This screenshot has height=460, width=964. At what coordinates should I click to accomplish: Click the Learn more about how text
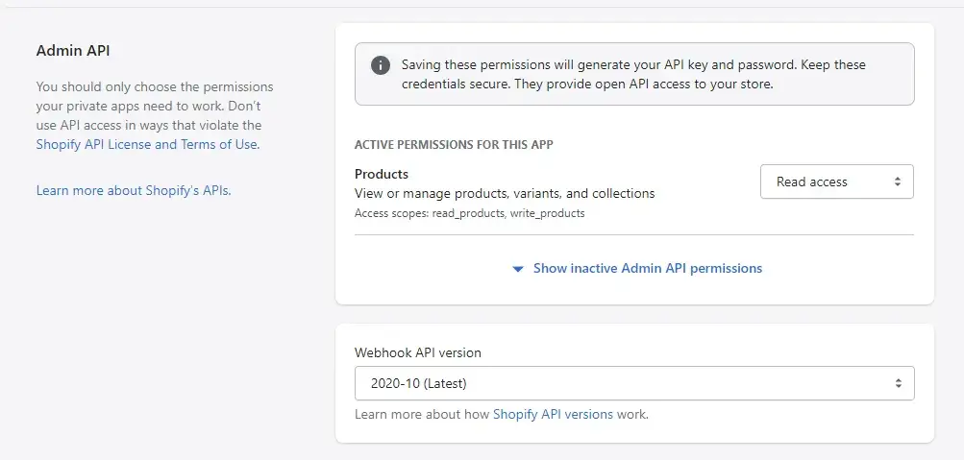[422, 415]
